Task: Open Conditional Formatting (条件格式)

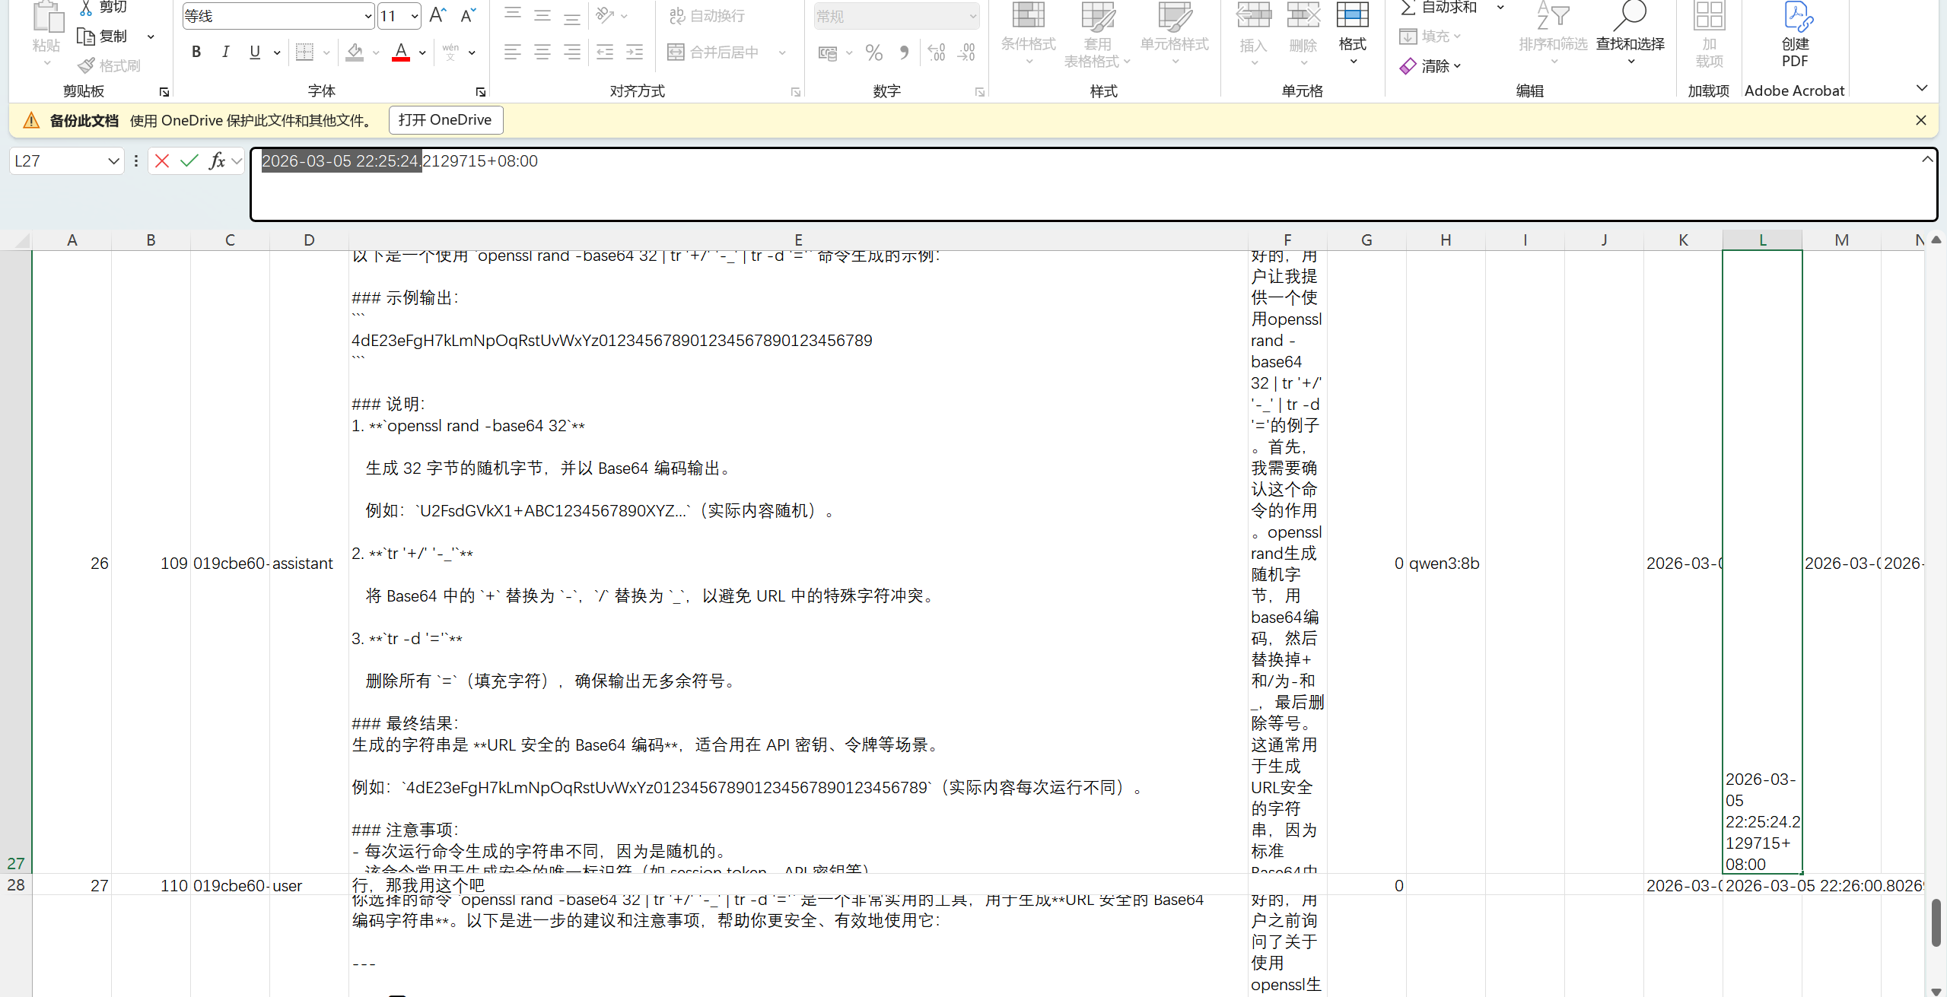Action: 1028,34
